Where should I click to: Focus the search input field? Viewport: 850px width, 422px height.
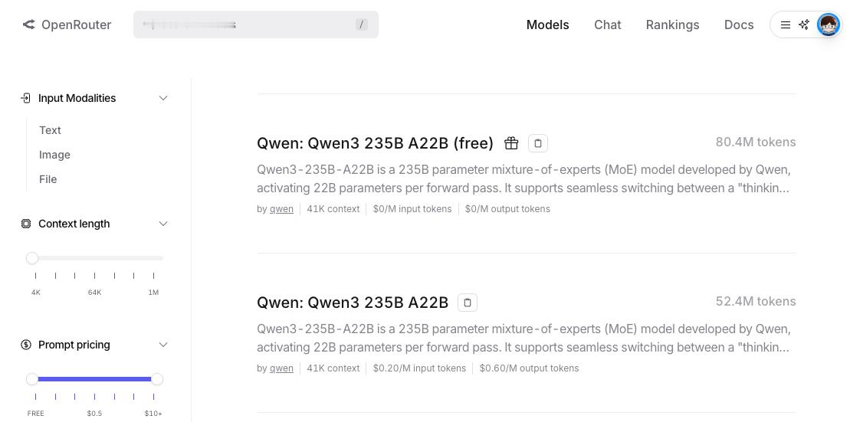pos(256,25)
